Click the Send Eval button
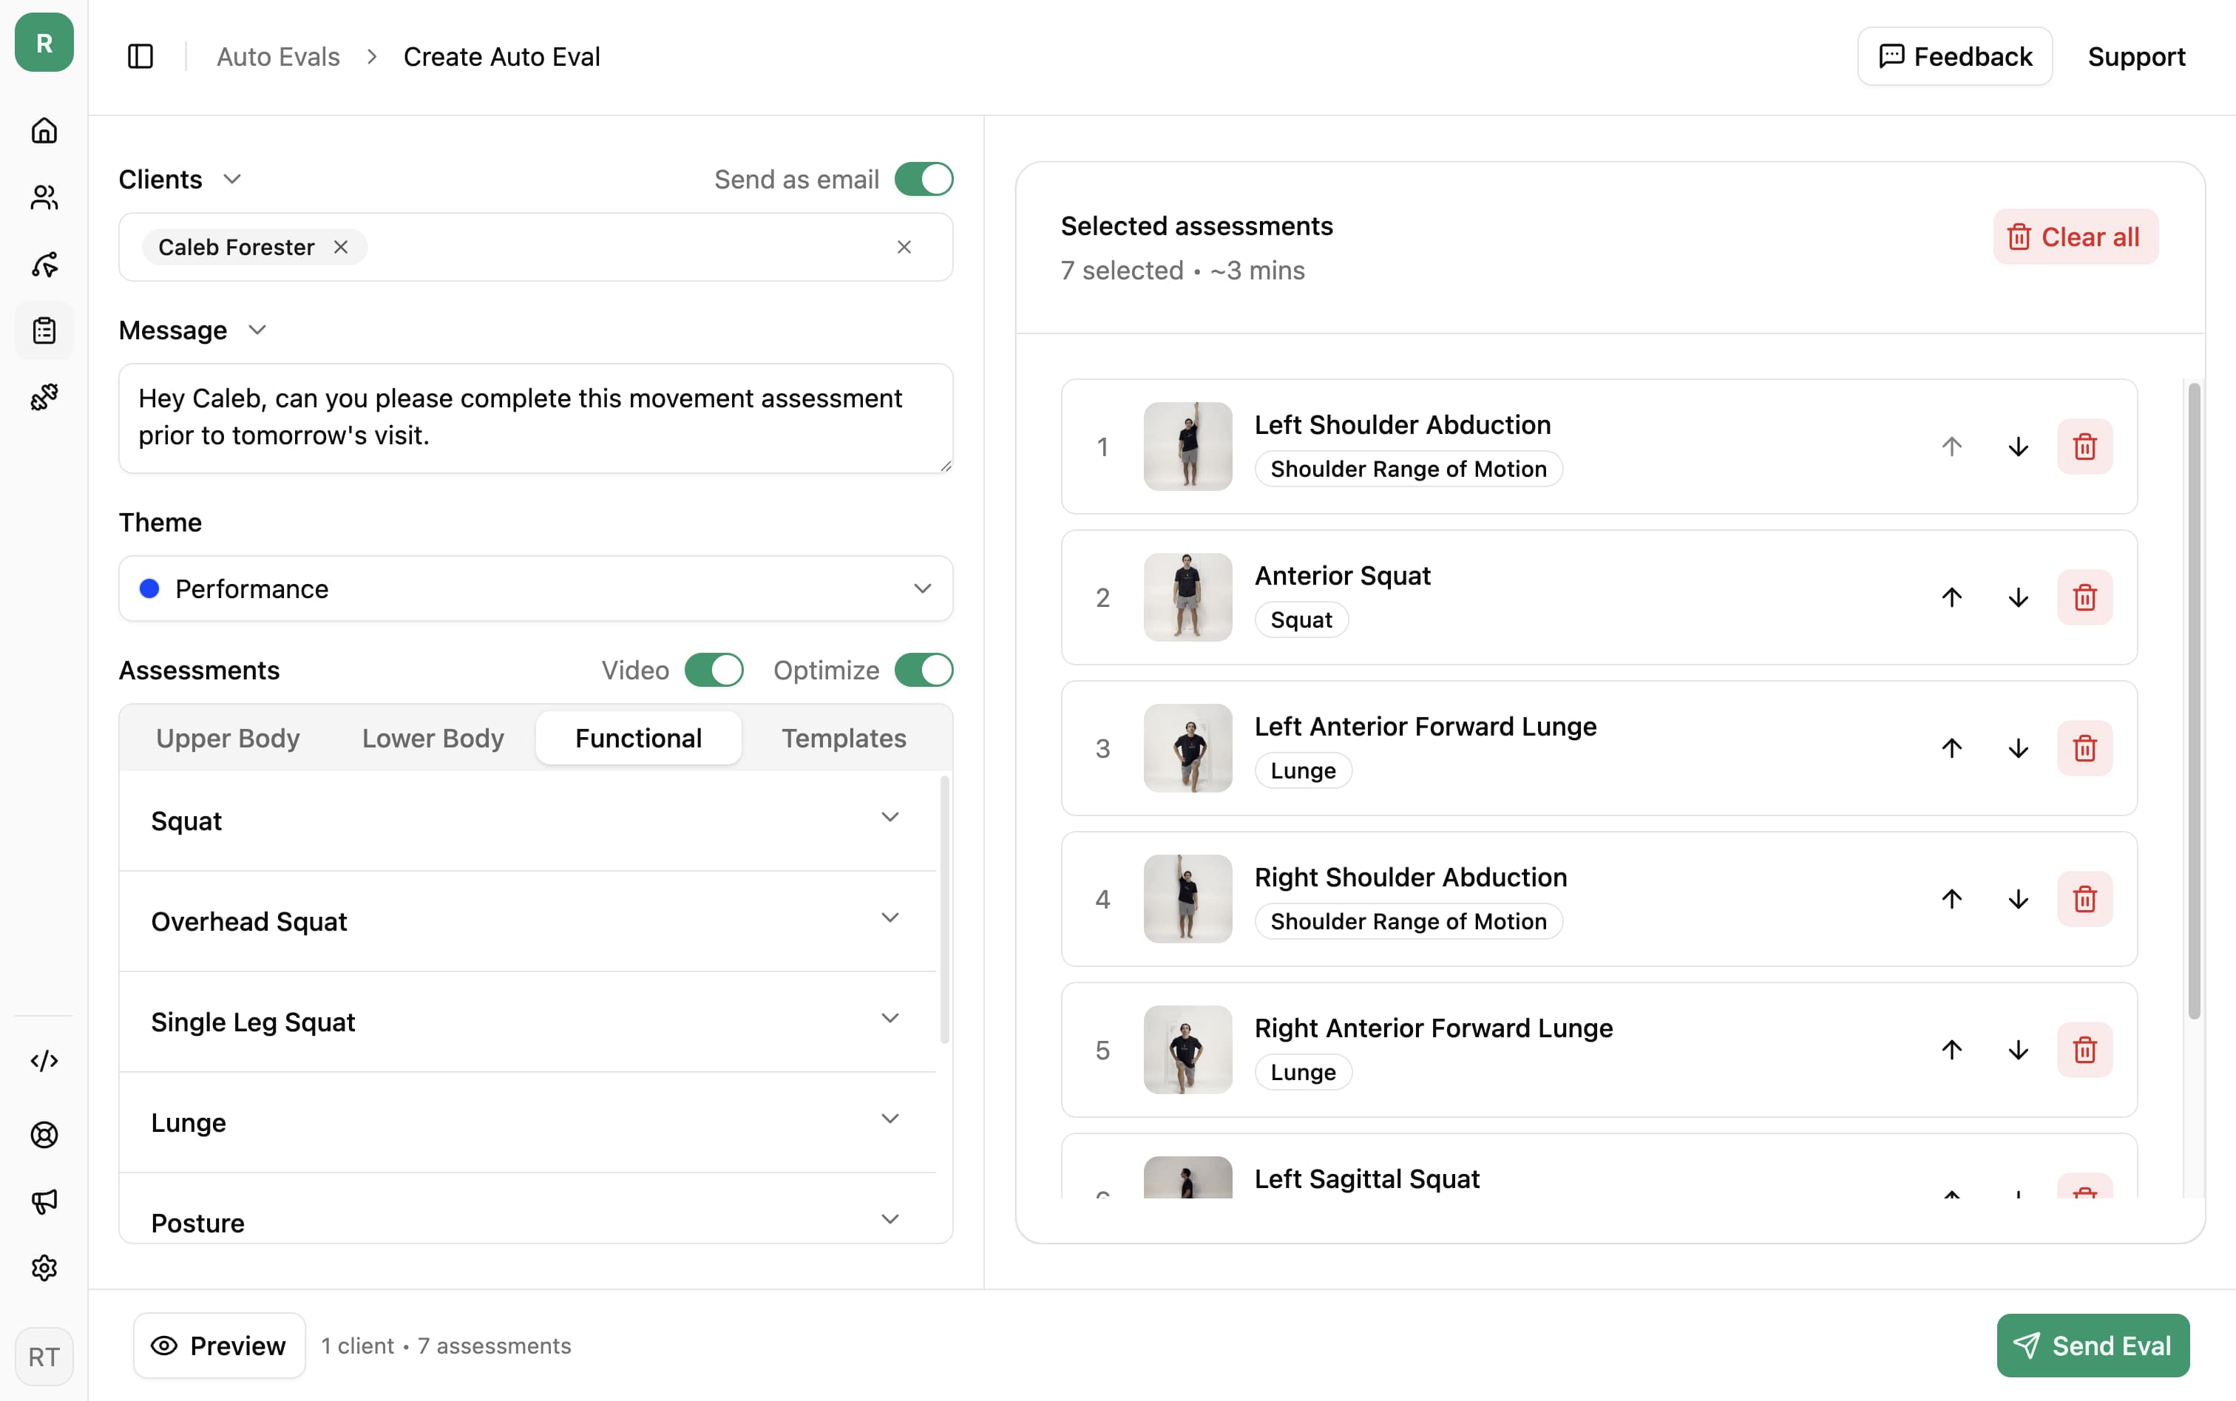 click(x=2093, y=1346)
